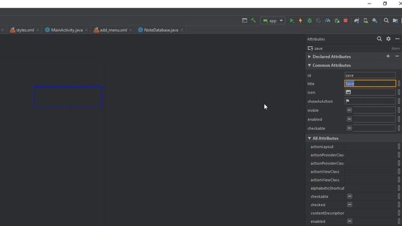
Task: Start debugging with the green bug icon
Action: tap(310, 21)
